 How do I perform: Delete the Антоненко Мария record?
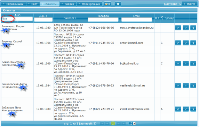[x=193, y=28]
